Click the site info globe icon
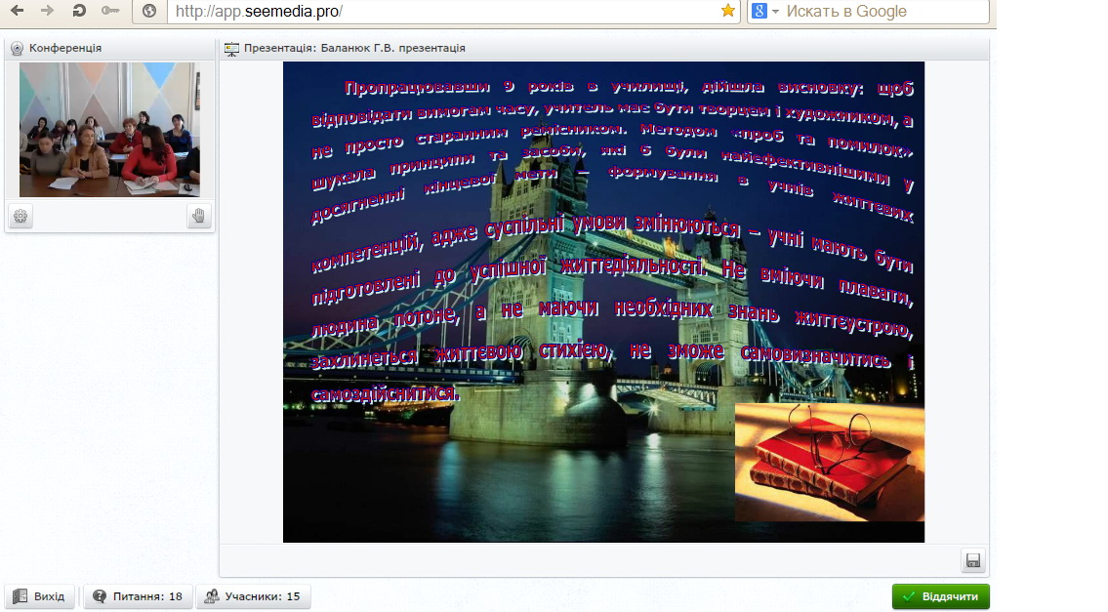1108x612 pixels. click(x=149, y=11)
